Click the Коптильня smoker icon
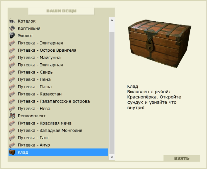Screen dimensions: 207x169 (x=12, y=28)
